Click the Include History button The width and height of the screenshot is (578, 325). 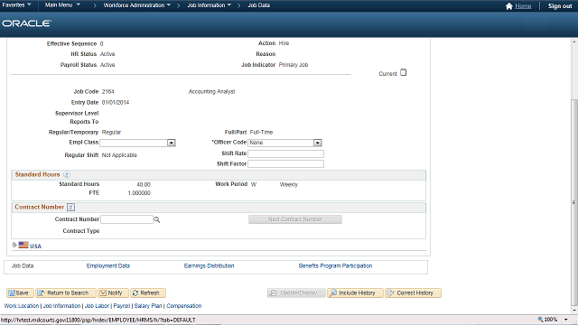point(355,292)
